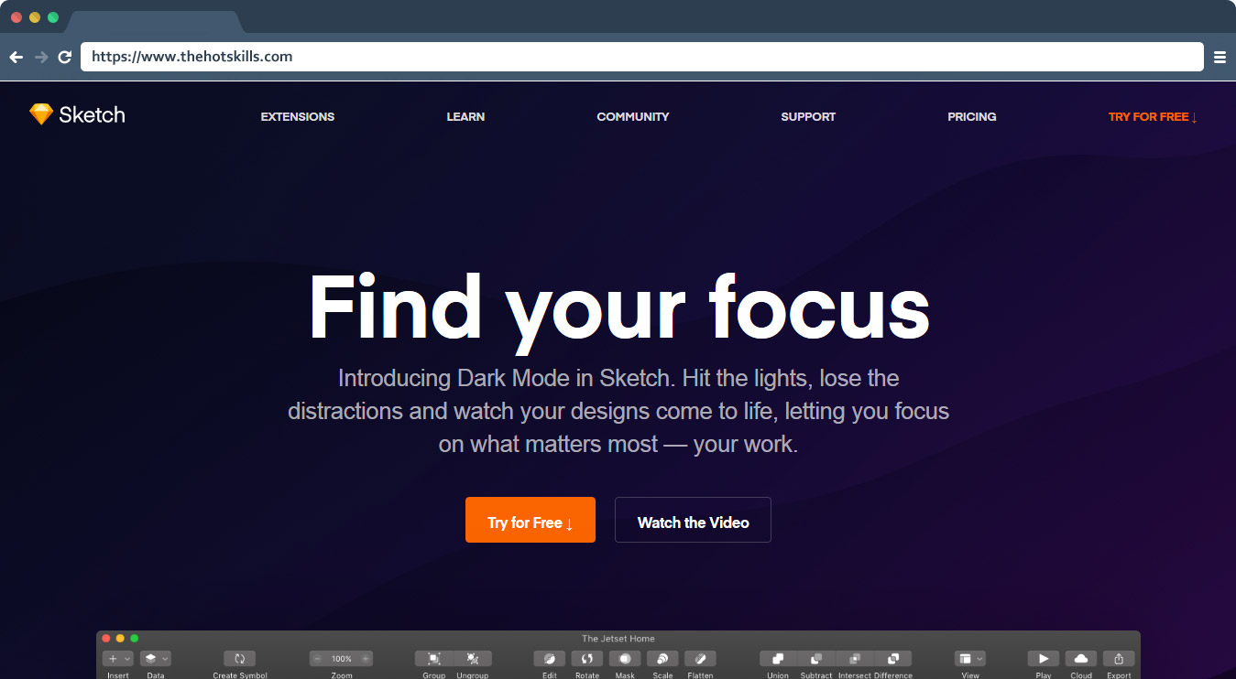The image size is (1236, 679).
Task: Select the Rotate tool icon
Action: 587,659
